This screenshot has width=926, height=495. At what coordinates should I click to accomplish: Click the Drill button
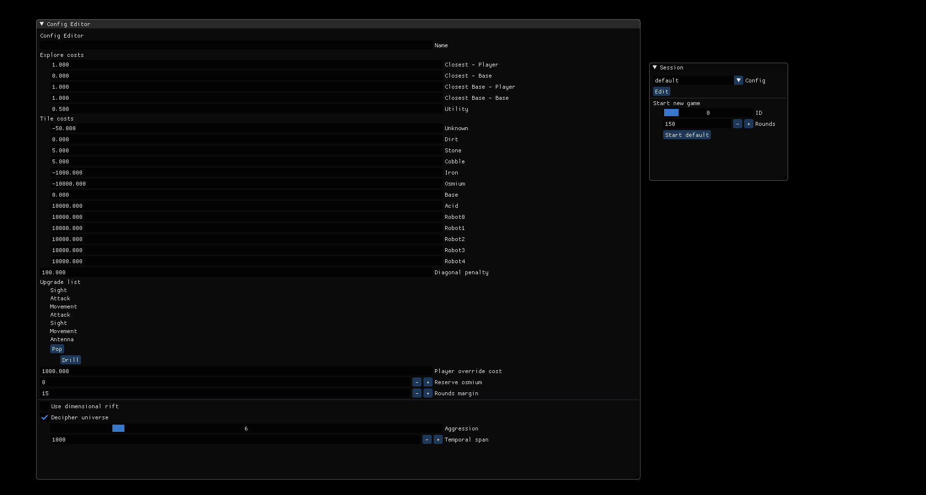[70, 360]
